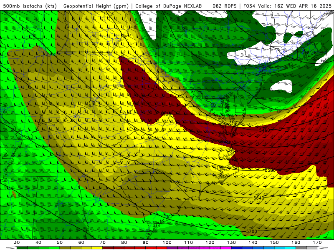
Task: Select the bright green 45-50 kt legend swatch
Action: (x=54, y=248)
